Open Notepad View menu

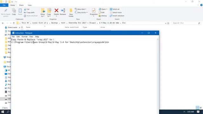(x=31, y=37)
